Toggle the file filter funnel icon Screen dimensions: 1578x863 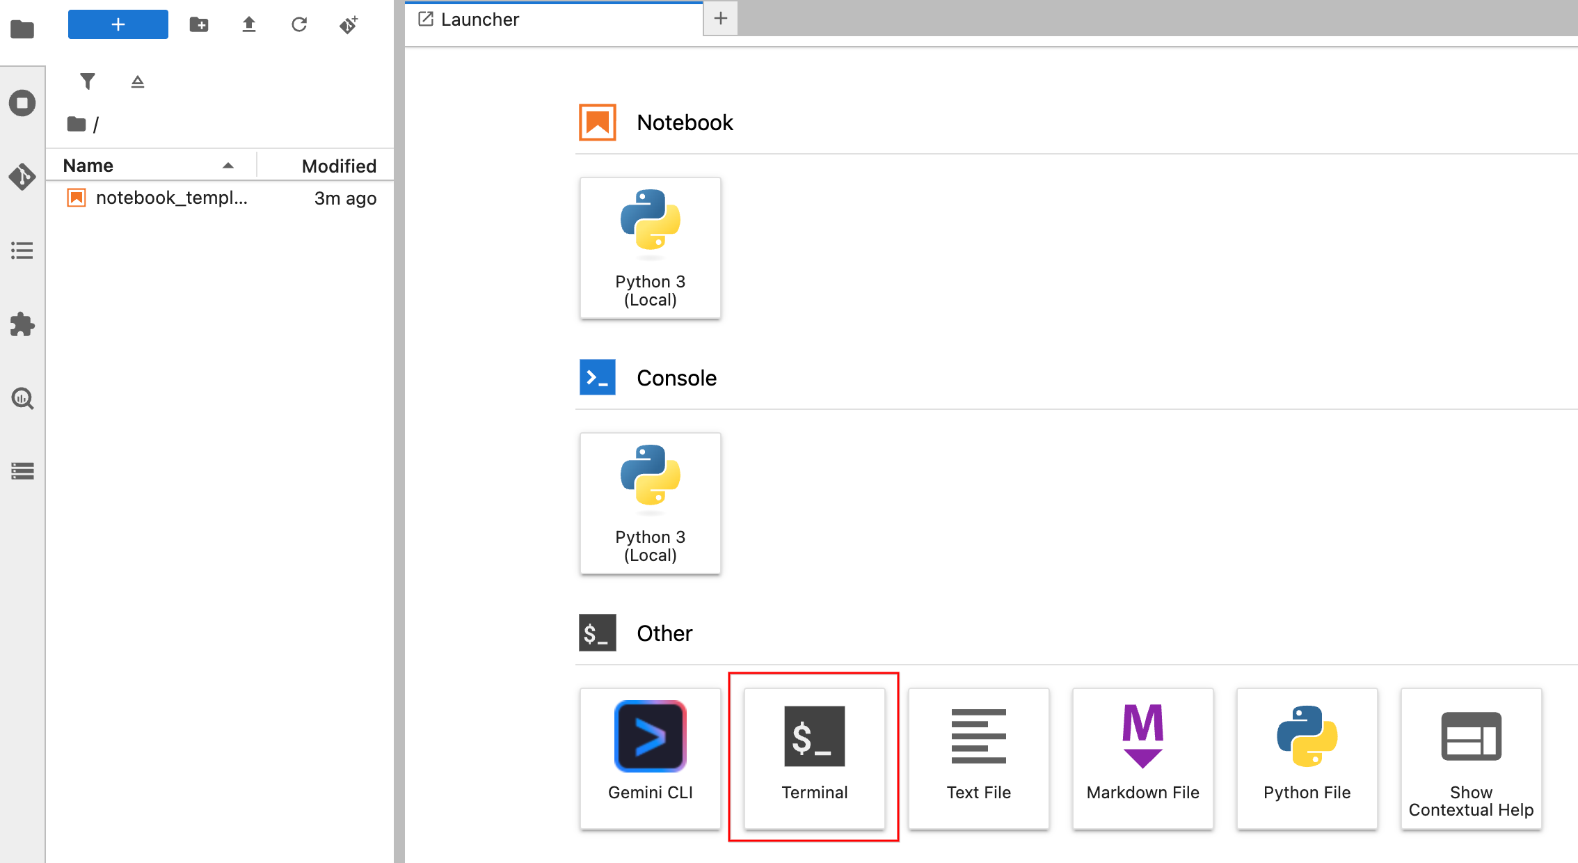pos(88,81)
